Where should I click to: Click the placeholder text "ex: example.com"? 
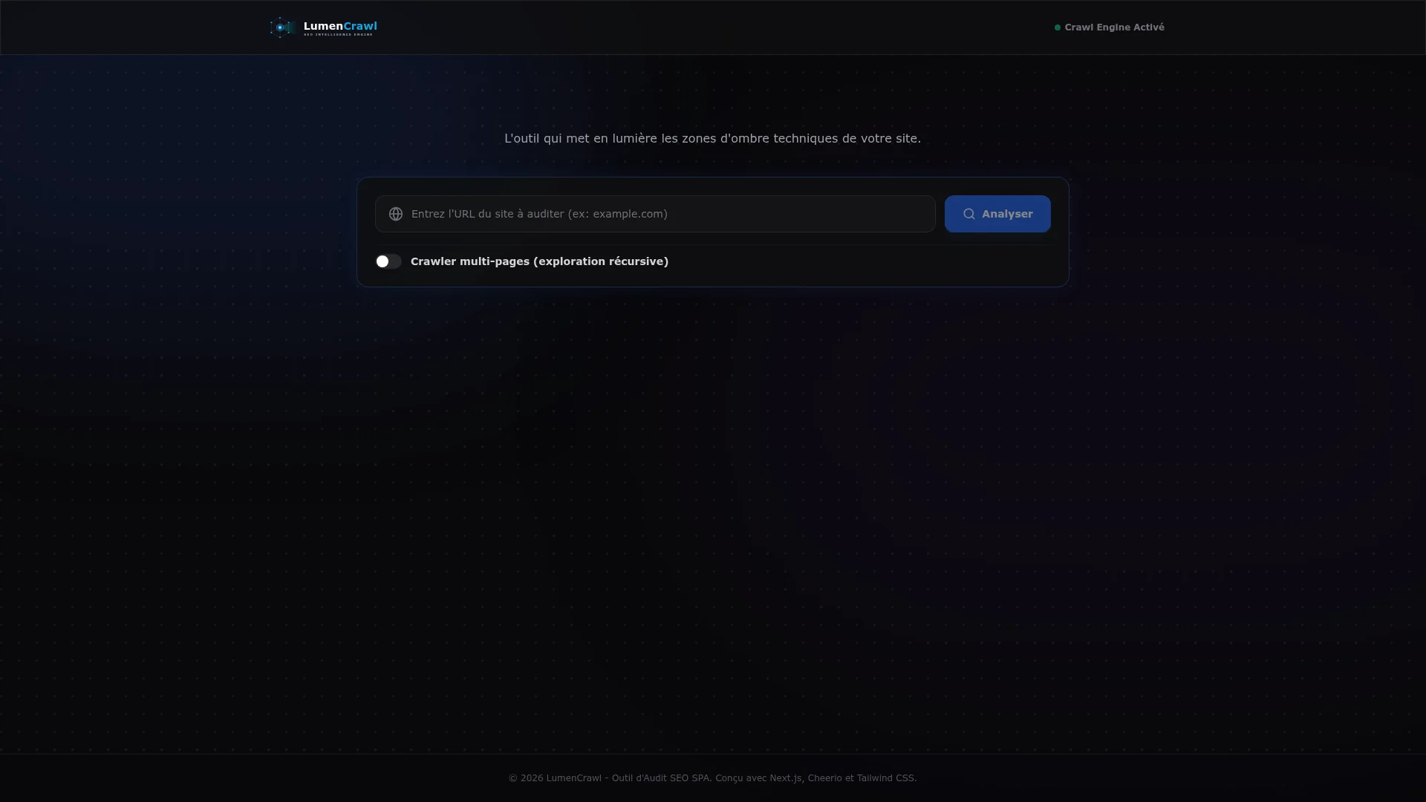(617, 214)
